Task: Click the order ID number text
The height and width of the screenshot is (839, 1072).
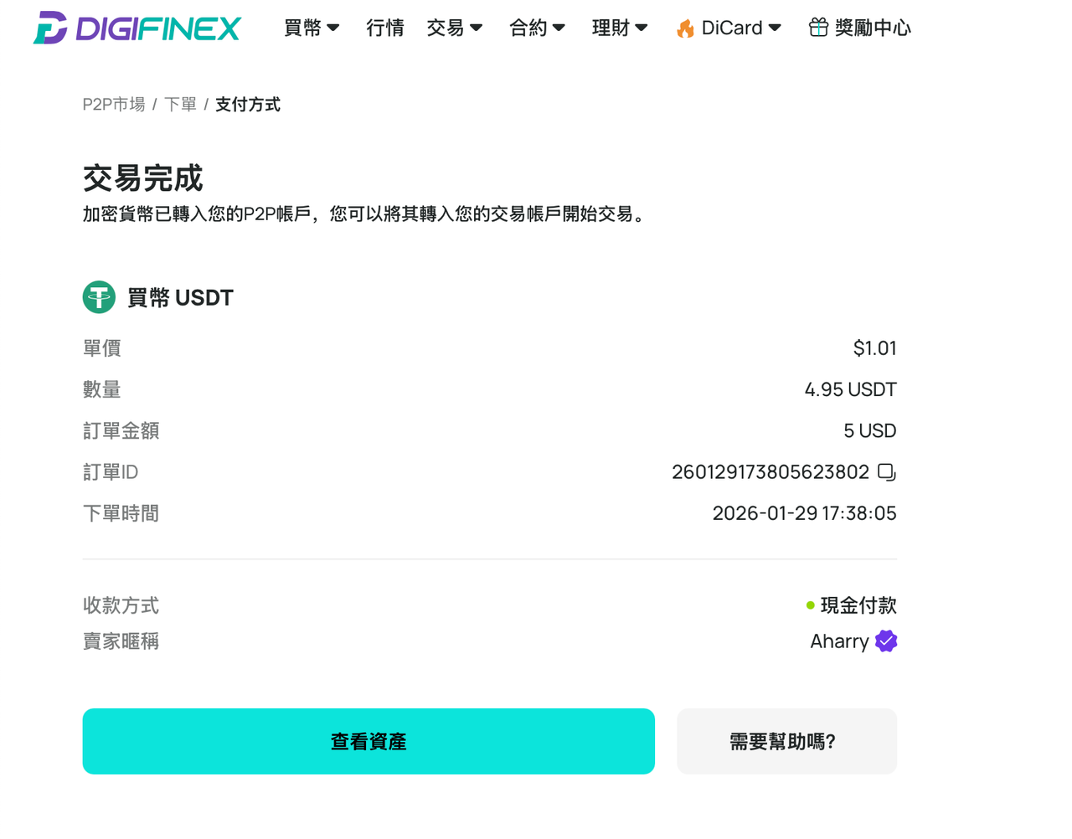Action: (x=770, y=472)
